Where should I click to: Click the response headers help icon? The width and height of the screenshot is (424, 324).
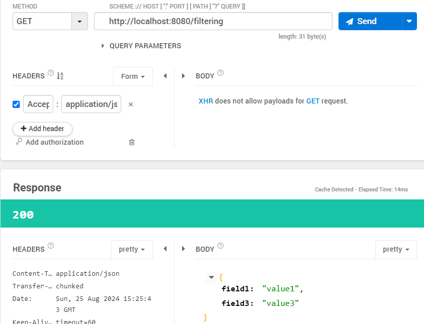51,246
